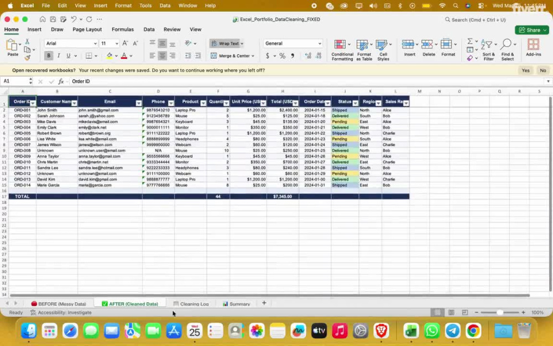Image resolution: width=553 pixels, height=346 pixels.
Task: Click No on recovered workbooks banner
Action: (543, 70)
